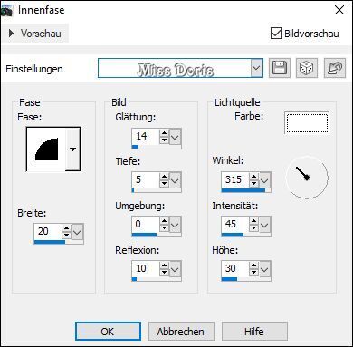
Task: Open the Tiefe slider dropdown arrow
Action: 175,180
